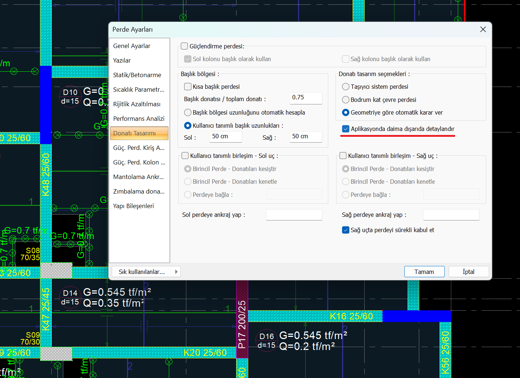Switch to the Statik/Betonarme section
This screenshot has height=378, width=520.
point(137,75)
